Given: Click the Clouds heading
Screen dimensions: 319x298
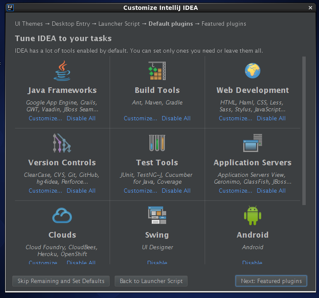Looking at the screenshot, I should (x=62, y=235).
